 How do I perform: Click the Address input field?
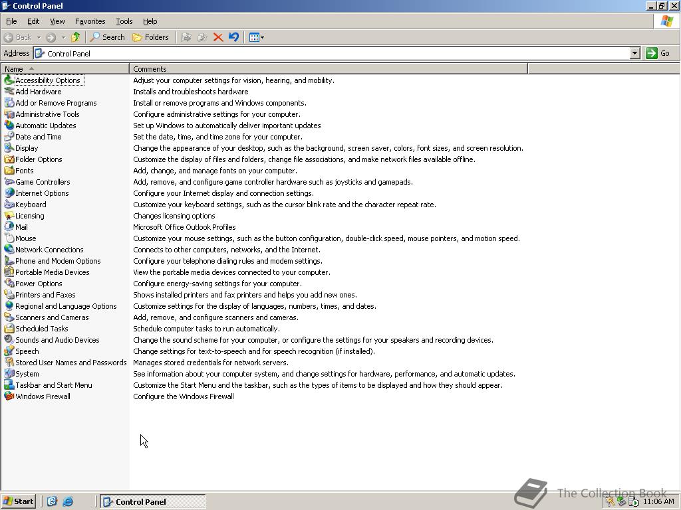[332, 53]
